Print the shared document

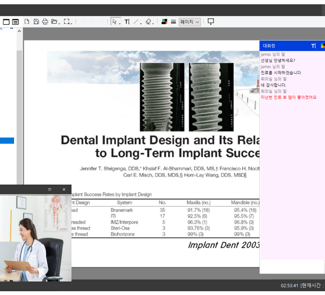(45, 22)
